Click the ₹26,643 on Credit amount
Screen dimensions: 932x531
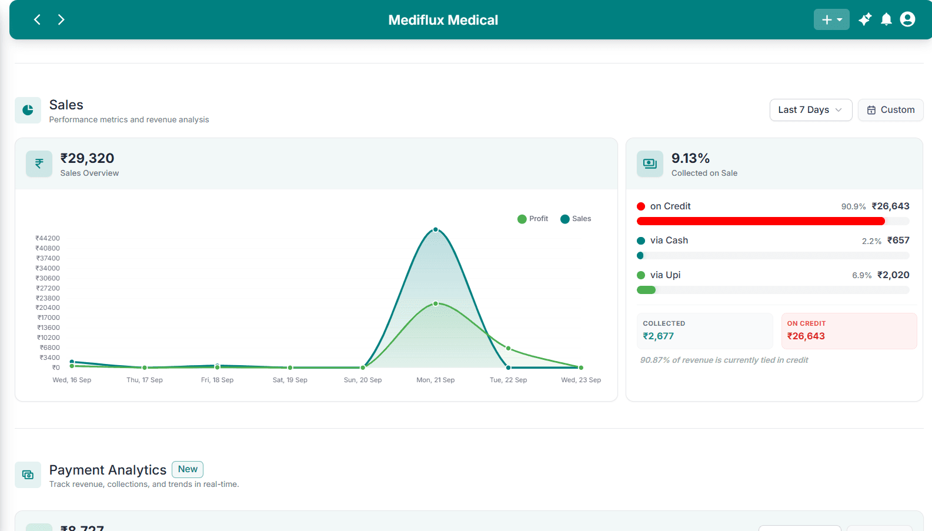(x=890, y=206)
